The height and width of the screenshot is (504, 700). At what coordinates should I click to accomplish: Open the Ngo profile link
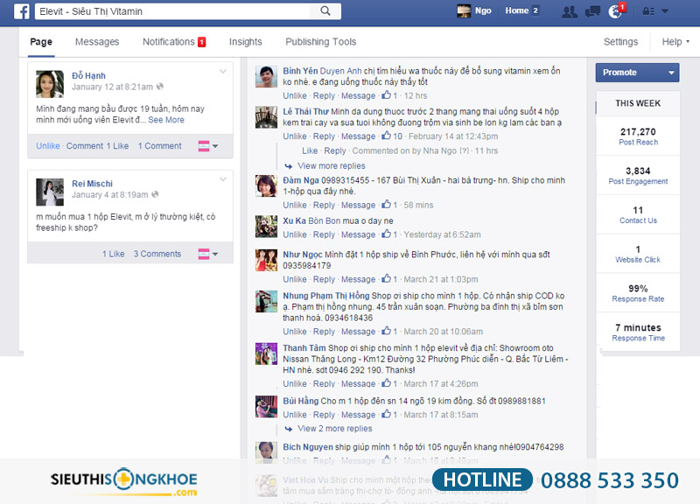coord(483,10)
